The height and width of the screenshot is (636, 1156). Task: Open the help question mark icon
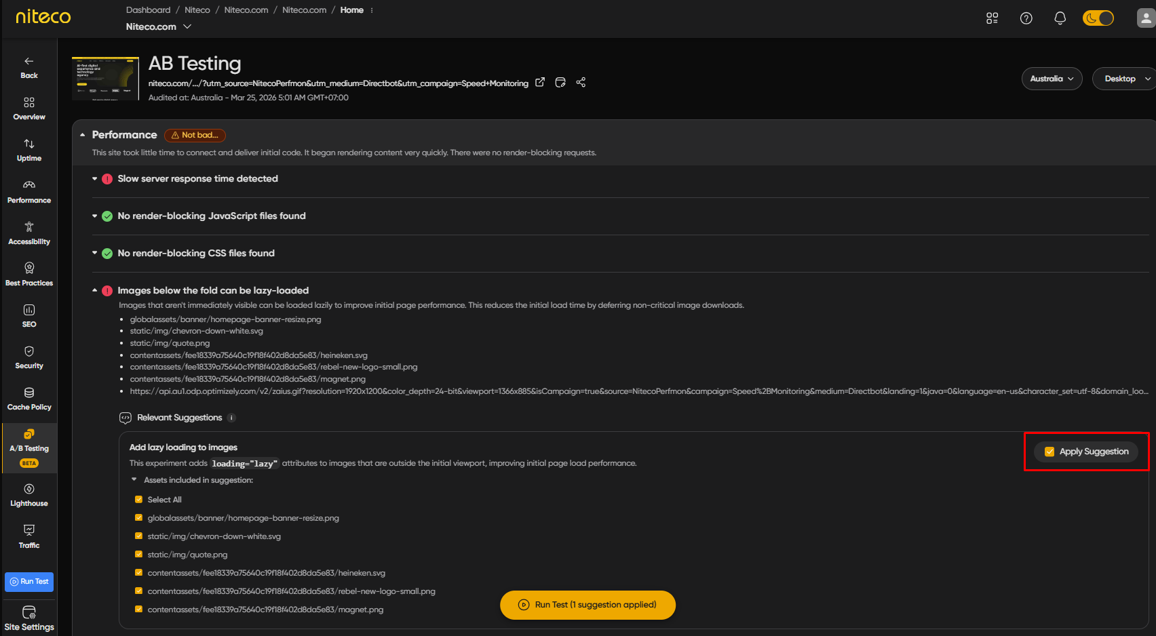click(1026, 18)
